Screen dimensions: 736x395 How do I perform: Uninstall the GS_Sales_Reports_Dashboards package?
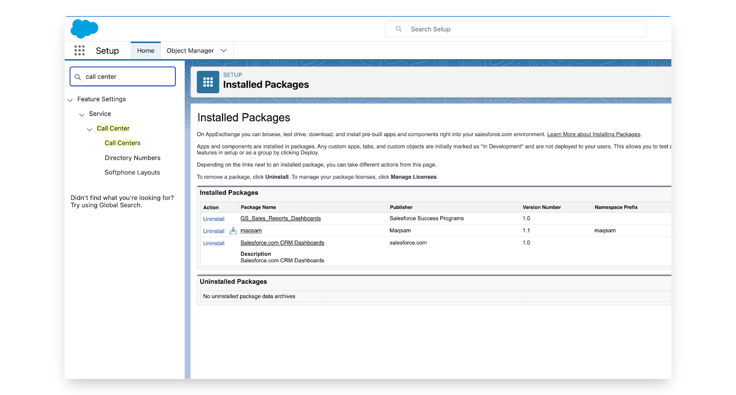(x=214, y=219)
